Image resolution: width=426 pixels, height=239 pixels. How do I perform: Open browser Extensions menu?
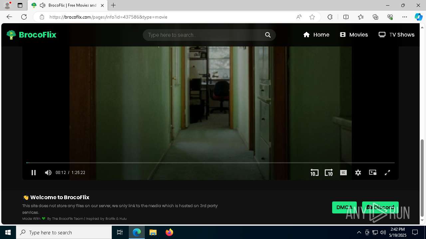330,17
